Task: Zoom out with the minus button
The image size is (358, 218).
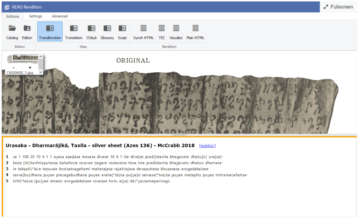Action: (13, 67)
